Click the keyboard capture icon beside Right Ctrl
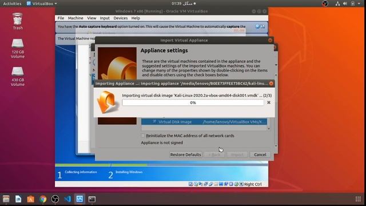This screenshot has width=366, height=206. click(x=241, y=184)
